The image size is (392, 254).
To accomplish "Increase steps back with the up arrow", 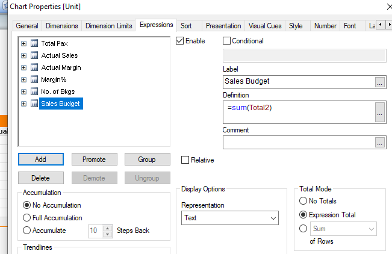I will 108,228.
